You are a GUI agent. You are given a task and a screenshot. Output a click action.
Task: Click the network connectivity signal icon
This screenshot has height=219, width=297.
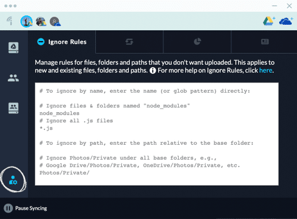point(10,21)
